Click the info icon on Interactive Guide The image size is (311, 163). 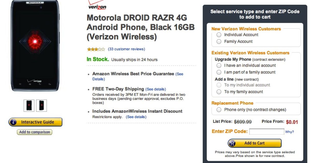point(14,122)
